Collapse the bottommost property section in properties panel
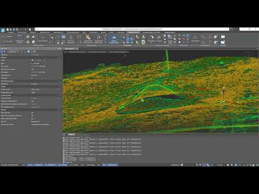Image resolution: width=259 pixels, height=194 pixels. coord(59,109)
